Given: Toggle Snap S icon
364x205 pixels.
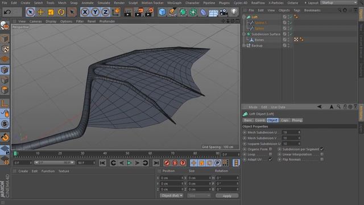Looking at the screenshot, I should tap(5, 124).
